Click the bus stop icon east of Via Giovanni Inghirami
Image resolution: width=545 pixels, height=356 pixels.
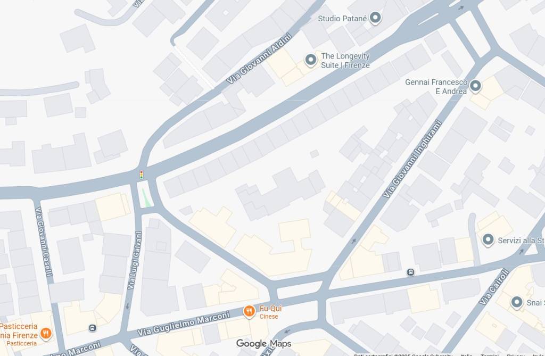coord(410,272)
